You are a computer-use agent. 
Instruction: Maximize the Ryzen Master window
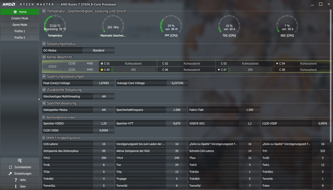[x=321, y=4]
